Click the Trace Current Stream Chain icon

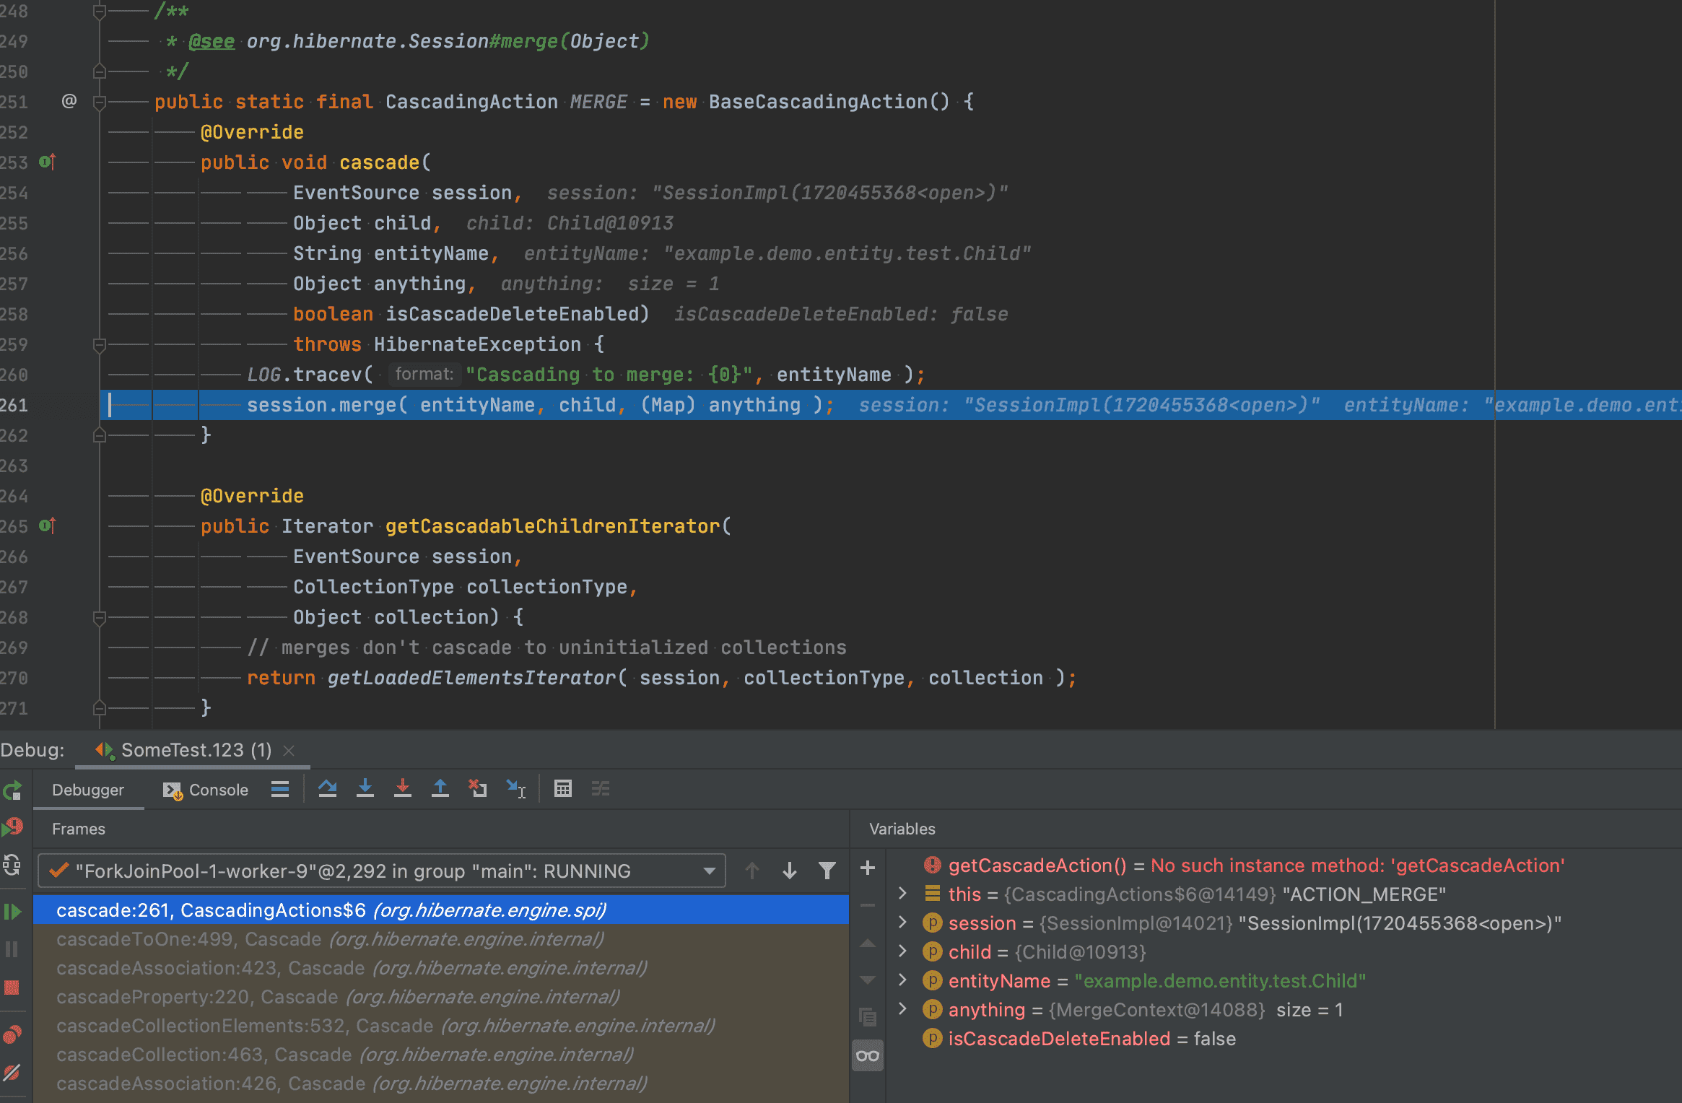tap(601, 789)
